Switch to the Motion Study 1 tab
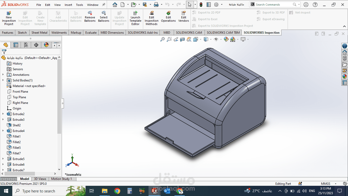Image resolution: width=348 pixels, height=196 pixels. (61, 179)
